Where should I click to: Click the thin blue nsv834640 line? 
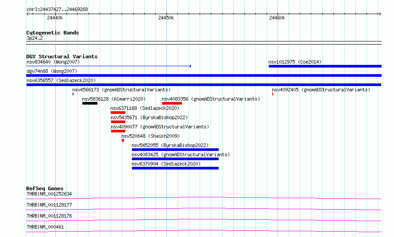click(x=108, y=66)
